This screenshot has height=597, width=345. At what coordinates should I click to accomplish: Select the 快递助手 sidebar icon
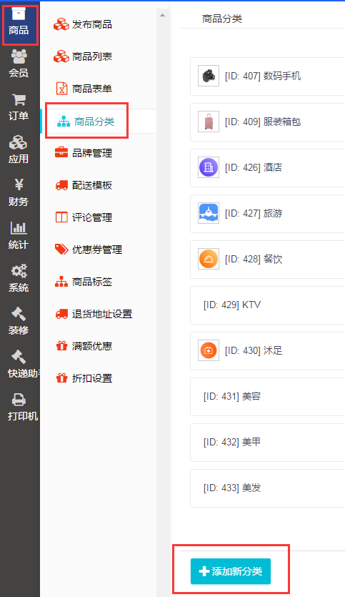click(x=19, y=357)
